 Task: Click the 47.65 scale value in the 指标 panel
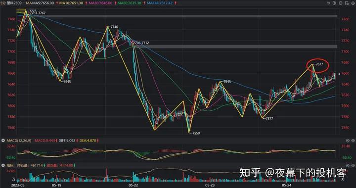(x=11, y=171)
